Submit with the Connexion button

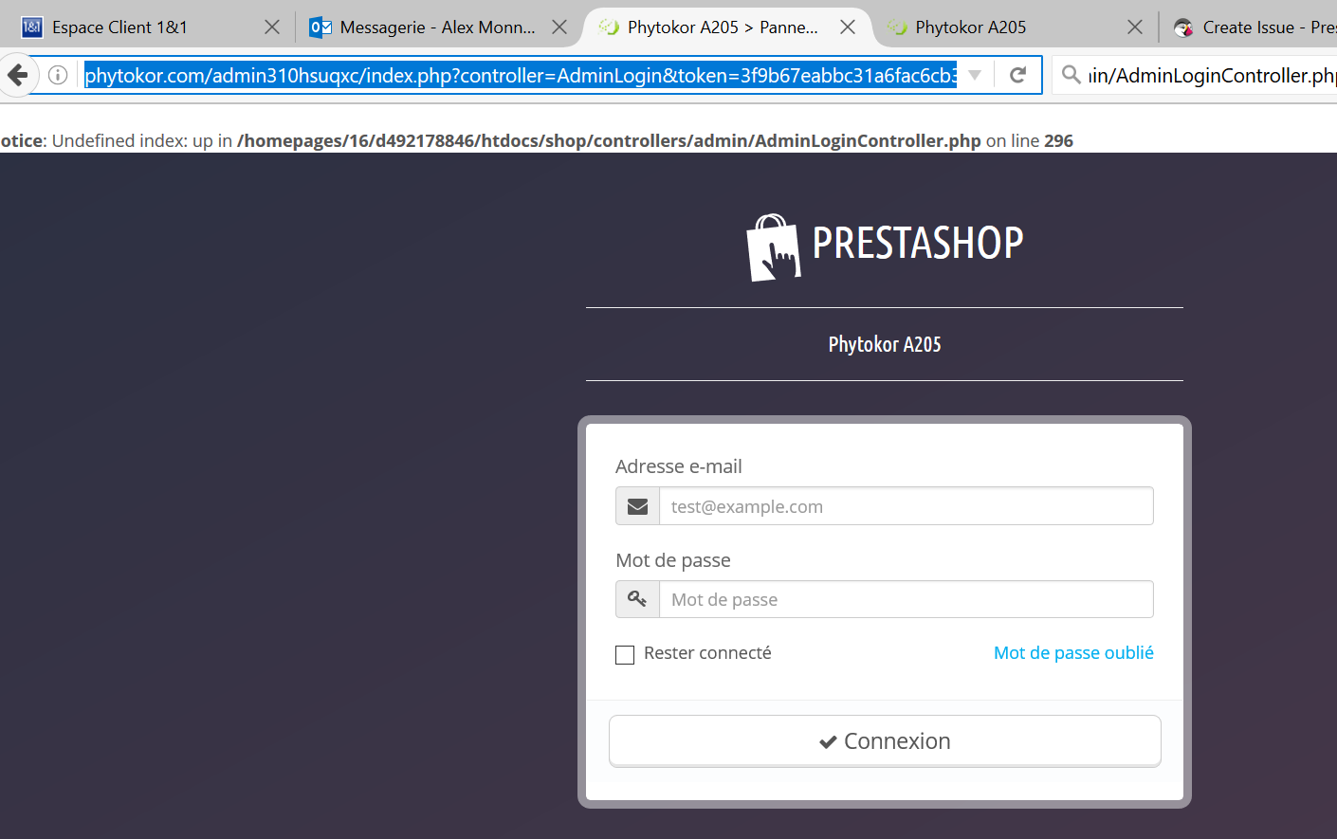coord(885,740)
